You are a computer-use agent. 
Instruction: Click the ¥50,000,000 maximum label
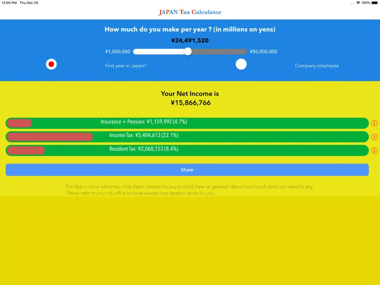264,52
